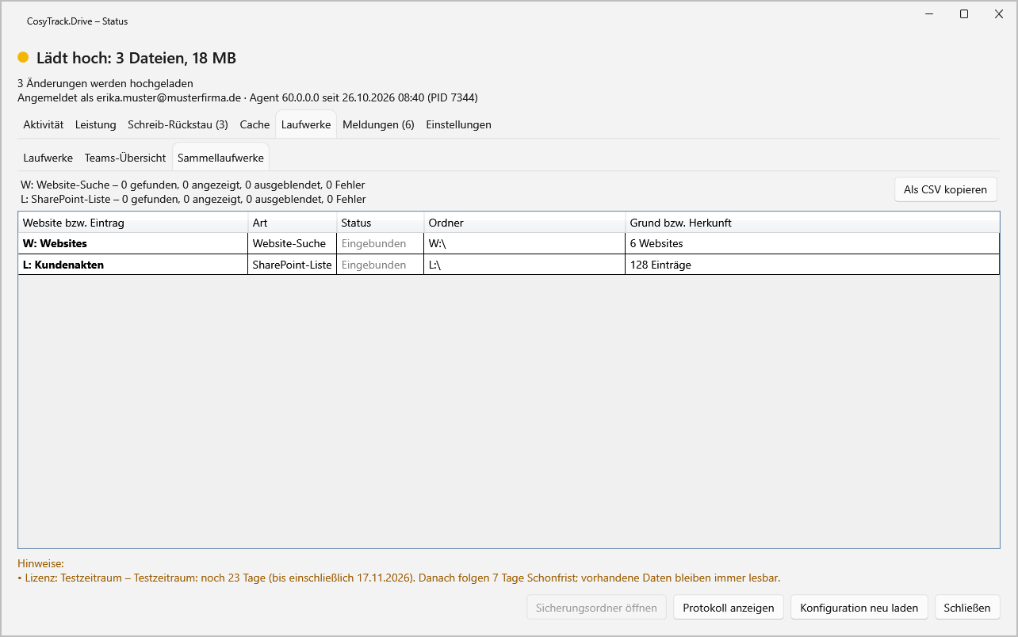The image size is (1018, 637).
Task: Click the Status column header
Action: [x=381, y=223]
